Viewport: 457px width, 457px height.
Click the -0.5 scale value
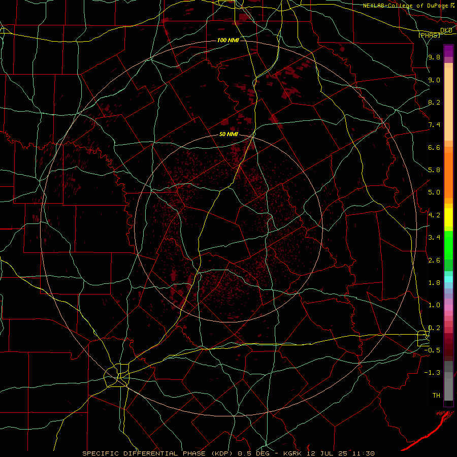click(x=432, y=350)
